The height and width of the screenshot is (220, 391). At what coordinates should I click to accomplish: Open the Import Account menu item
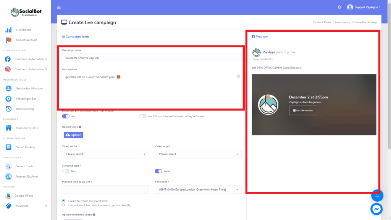pos(26,40)
